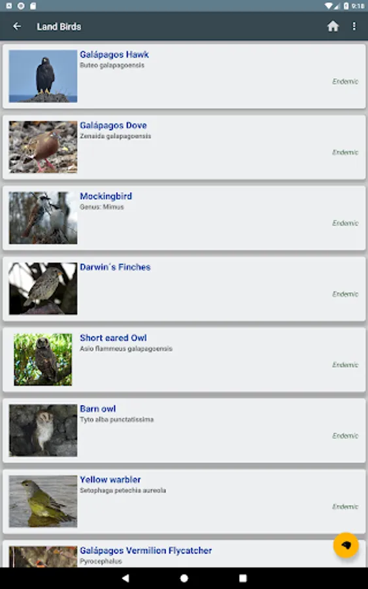
Task: Click the Land Birds page title
Action: click(59, 27)
